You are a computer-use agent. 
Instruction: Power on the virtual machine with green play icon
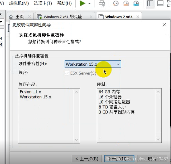83,3
